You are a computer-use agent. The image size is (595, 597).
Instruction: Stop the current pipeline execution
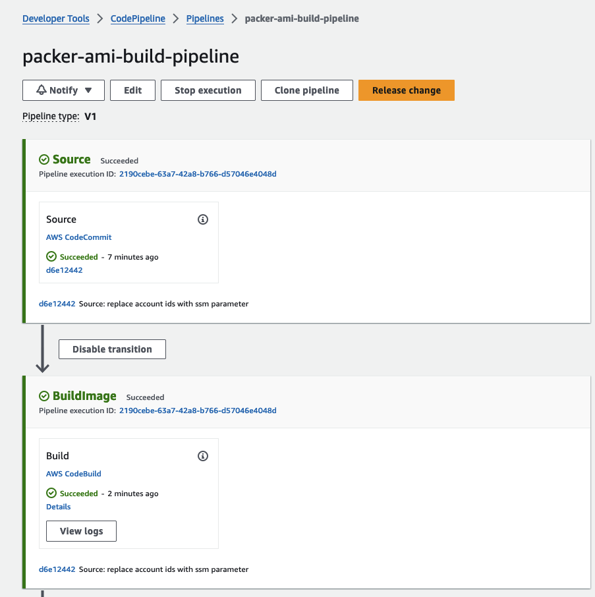pos(208,90)
